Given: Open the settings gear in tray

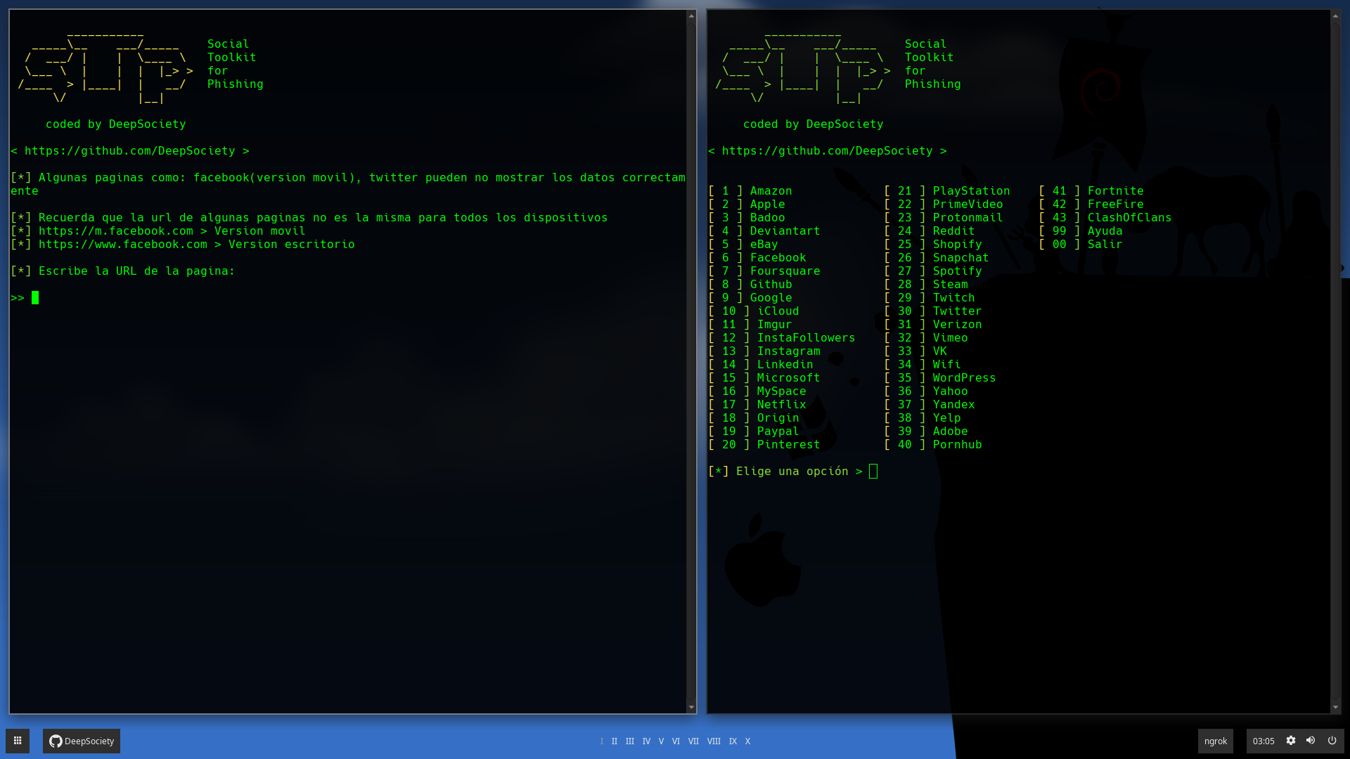Looking at the screenshot, I should tap(1290, 741).
